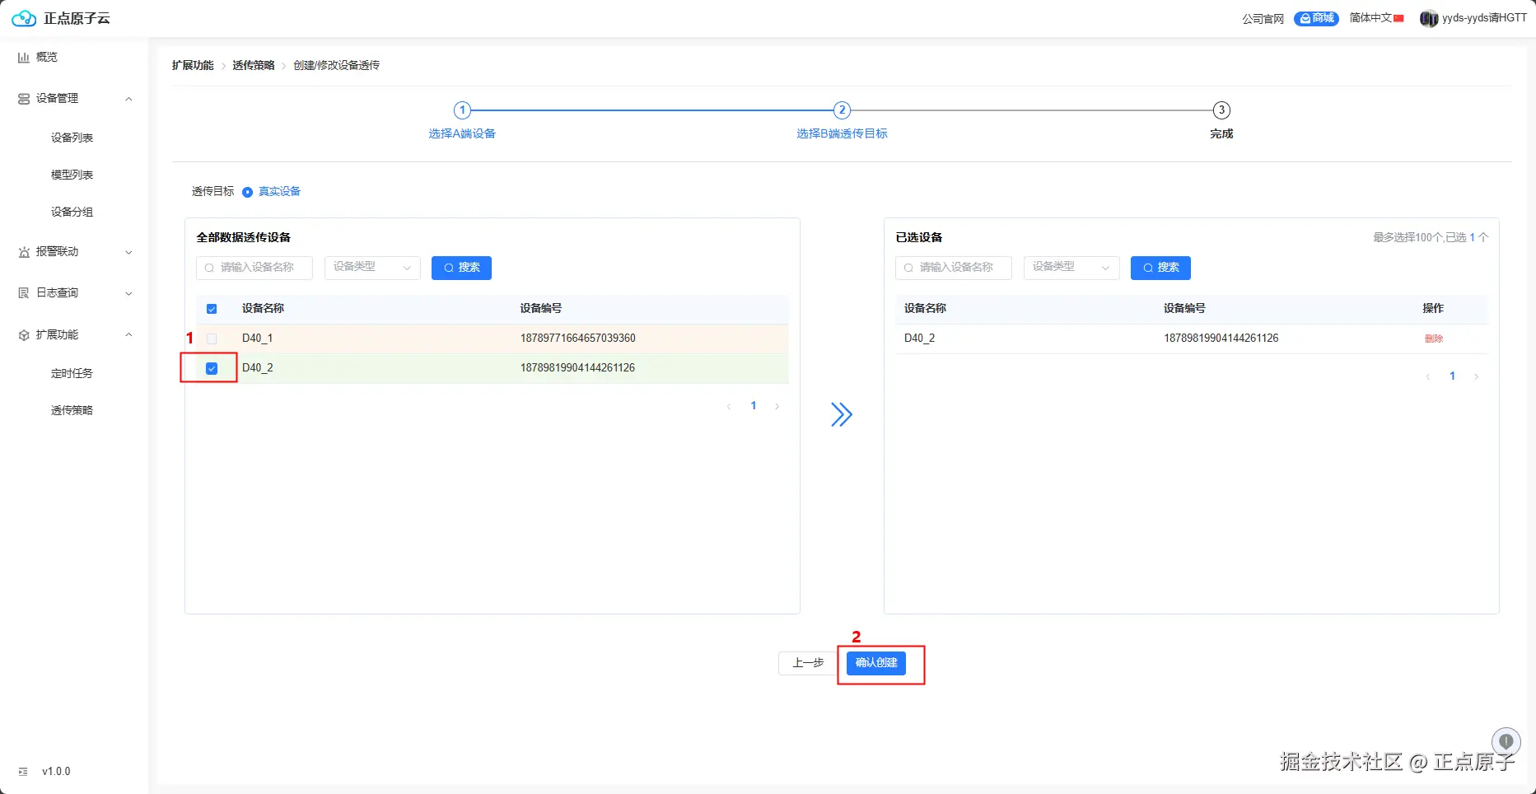Open the 透传策略 menu item
This screenshot has width=1536, height=794.
pyautogui.click(x=72, y=410)
